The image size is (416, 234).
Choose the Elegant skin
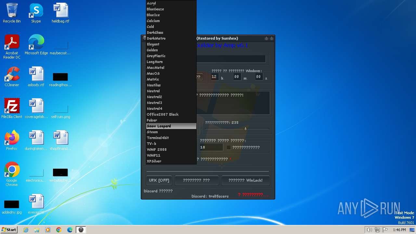coord(171,44)
